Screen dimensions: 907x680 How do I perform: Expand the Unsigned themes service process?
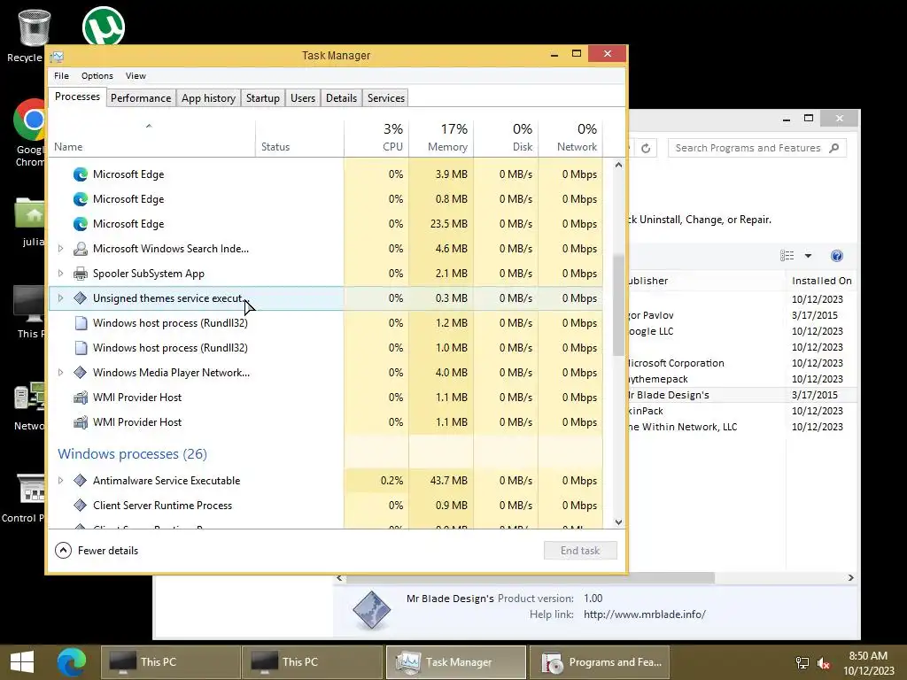[x=61, y=298]
